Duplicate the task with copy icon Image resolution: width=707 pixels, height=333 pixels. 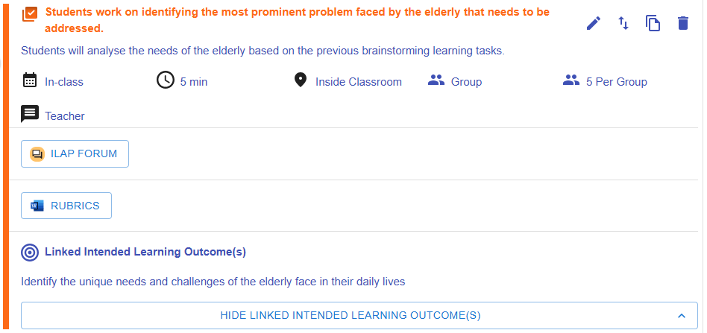click(653, 23)
